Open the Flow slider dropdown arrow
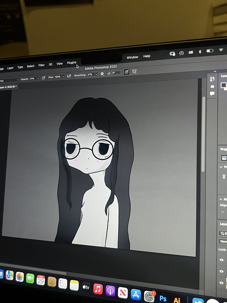 pyautogui.click(x=63, y=76)
